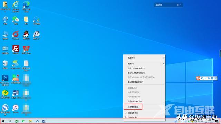The height and width of the screenshot is (124, 221).
Task: Switch Sogou input Chinese/English mode 中
Action: click(202, 78)
